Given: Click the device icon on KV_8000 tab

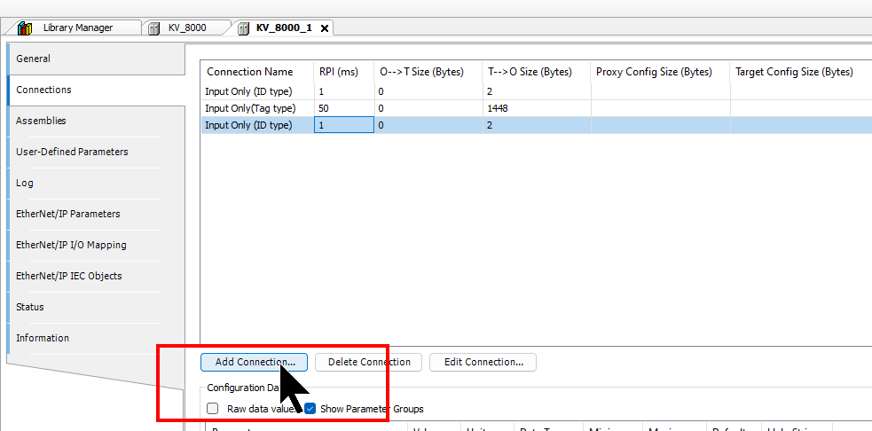Looking at the screenshot, I should tap(154, 28).
